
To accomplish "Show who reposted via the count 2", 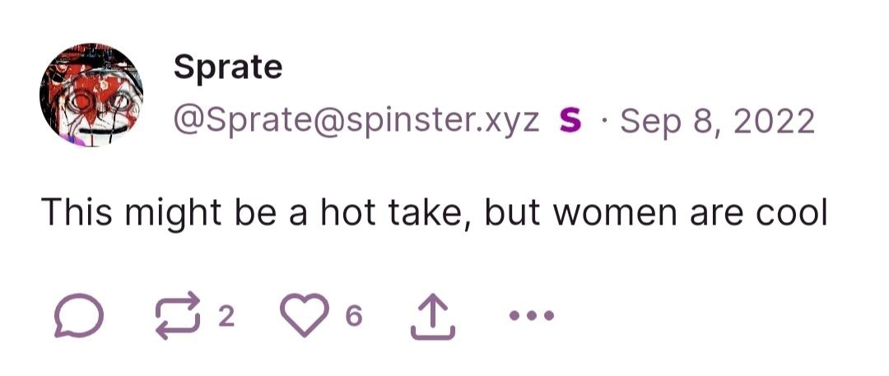I will coord(226,316).
